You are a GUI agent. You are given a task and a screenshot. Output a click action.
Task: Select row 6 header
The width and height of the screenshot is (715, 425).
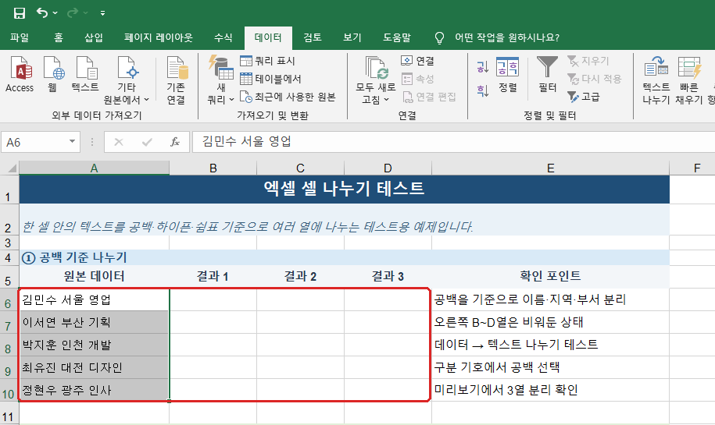pyautogui.click(x=9, y=302)
